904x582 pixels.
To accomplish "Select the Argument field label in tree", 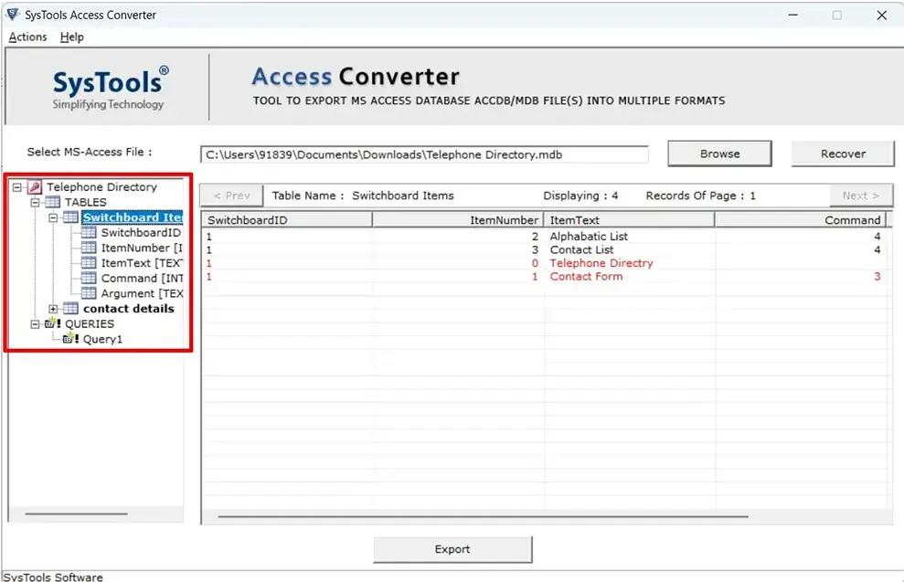I will (142, 293).
